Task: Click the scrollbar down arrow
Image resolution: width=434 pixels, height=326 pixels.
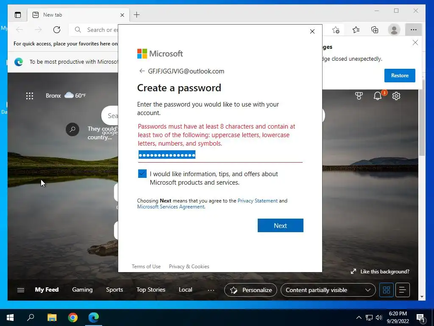Action: [x=422, y=297]
